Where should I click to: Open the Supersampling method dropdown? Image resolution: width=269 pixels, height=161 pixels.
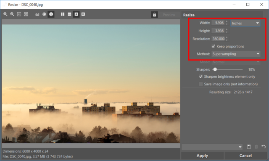click(x=236, y=54)
